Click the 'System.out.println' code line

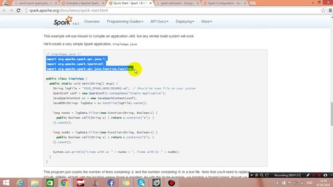point(116,152)
